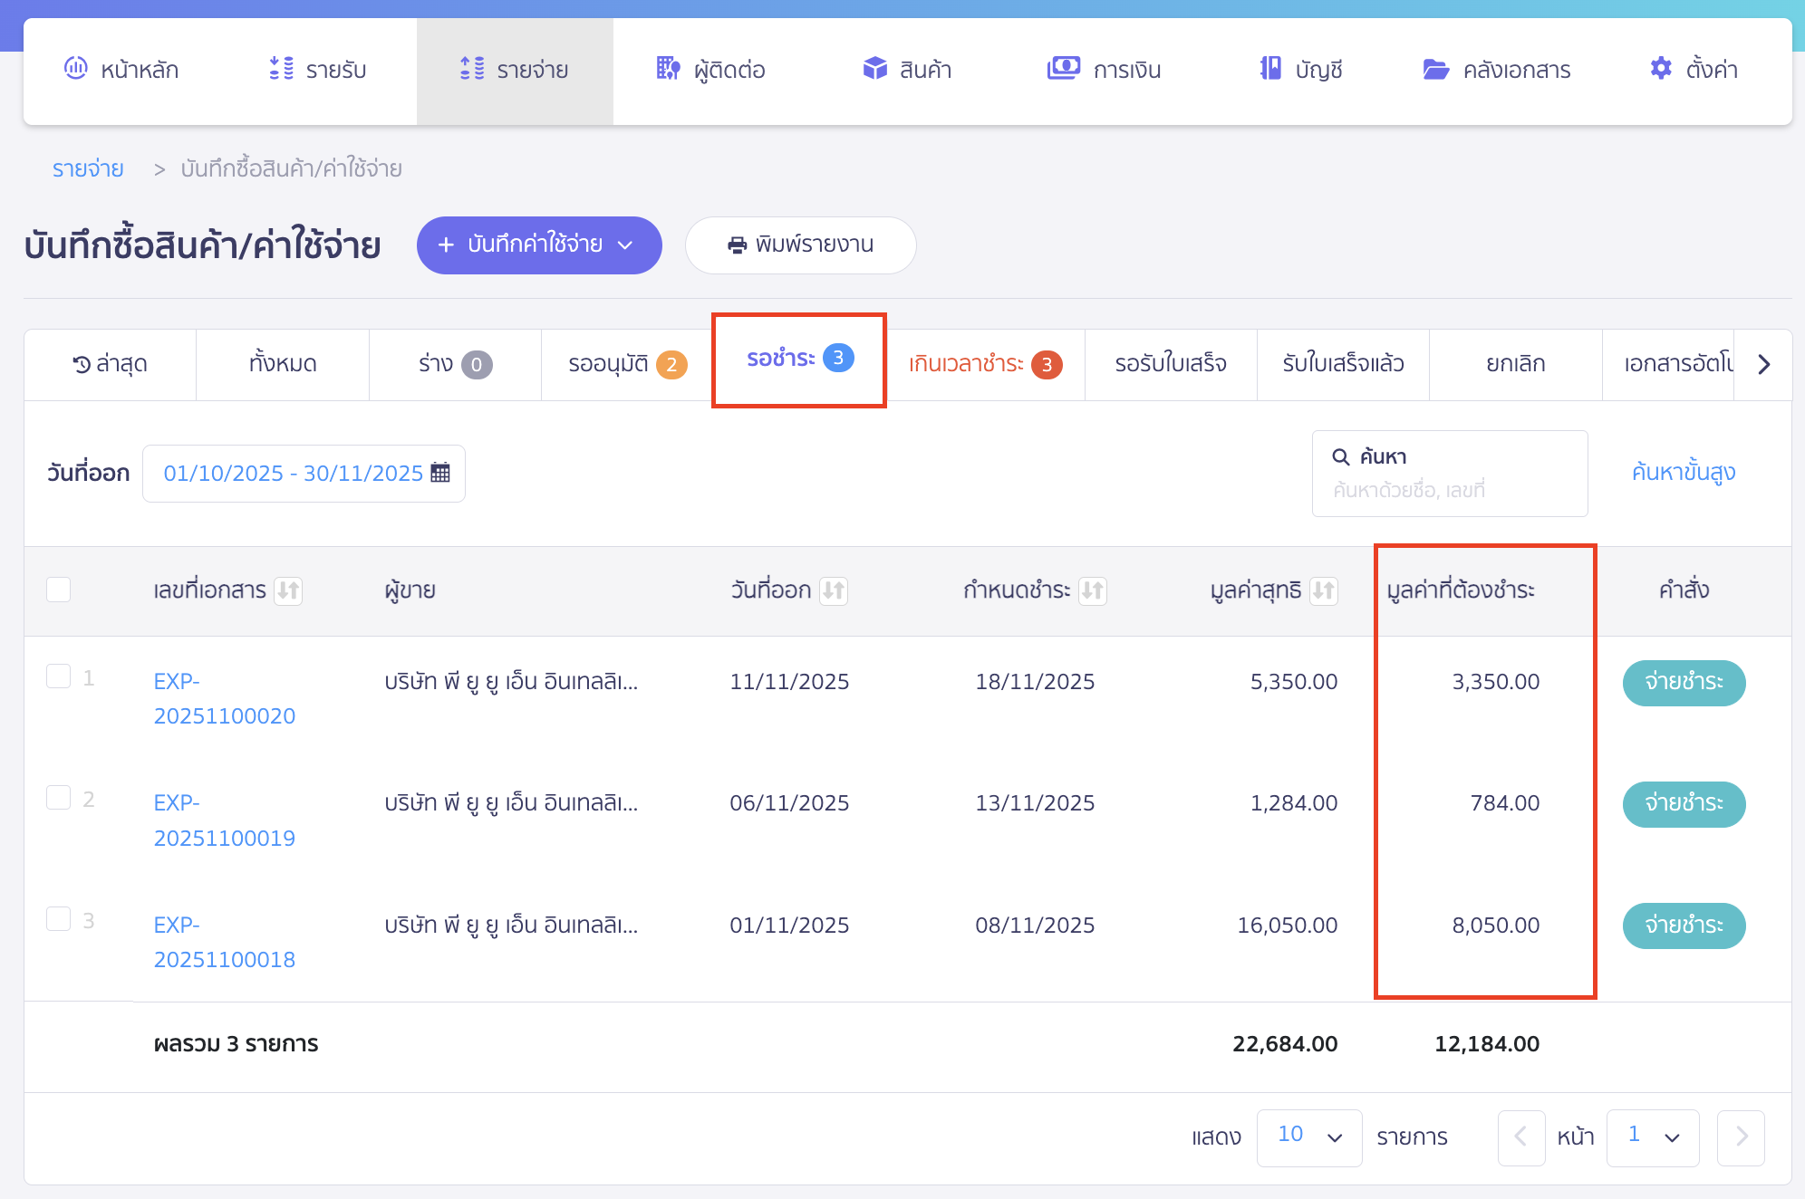Sort the กำหนดชำระ column arrows

pyautogui.click(x=1094, y=590)
